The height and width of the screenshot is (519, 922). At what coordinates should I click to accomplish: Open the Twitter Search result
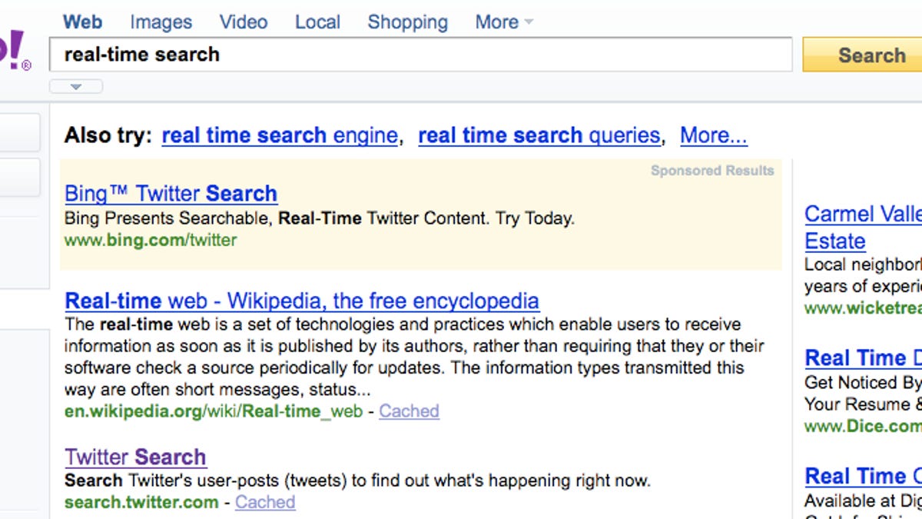[135, 457]
